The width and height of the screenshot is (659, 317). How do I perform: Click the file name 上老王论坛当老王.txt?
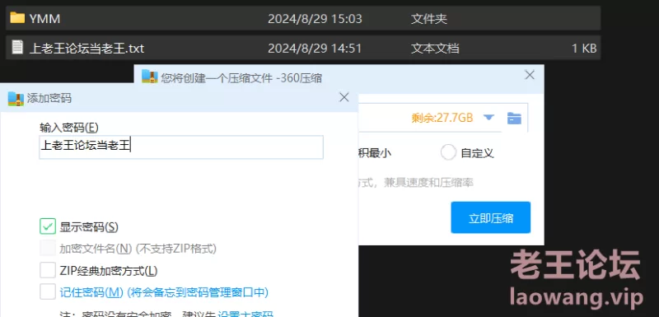(x=87, y=48)
